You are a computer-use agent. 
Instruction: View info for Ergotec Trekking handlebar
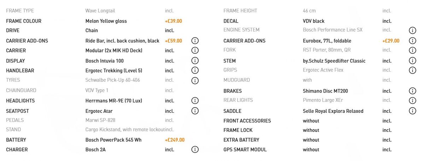[195, 71]
